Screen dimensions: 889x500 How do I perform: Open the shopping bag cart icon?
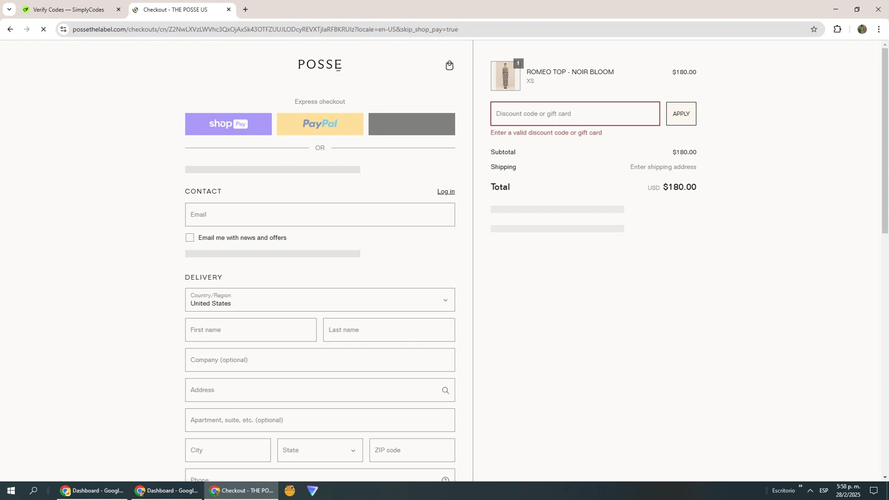pos(449,65)
